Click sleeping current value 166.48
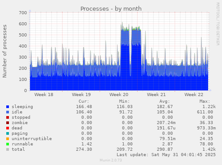This screenshot has height=165, width=222. [84, 107]
